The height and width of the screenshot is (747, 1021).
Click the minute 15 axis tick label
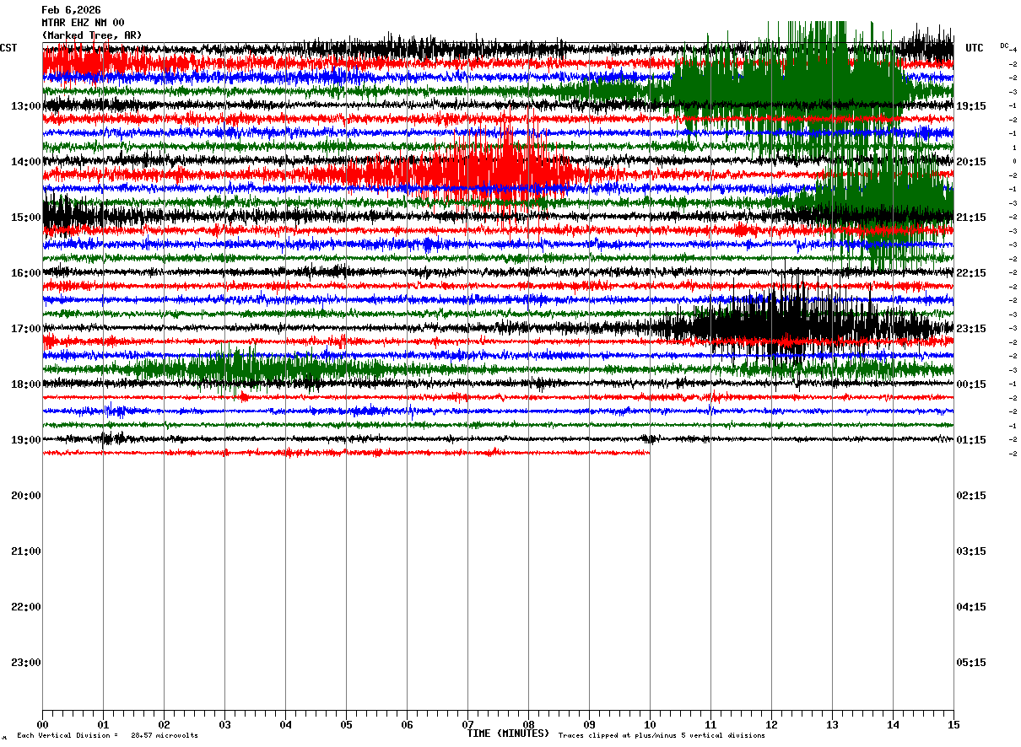pos(953,724)
